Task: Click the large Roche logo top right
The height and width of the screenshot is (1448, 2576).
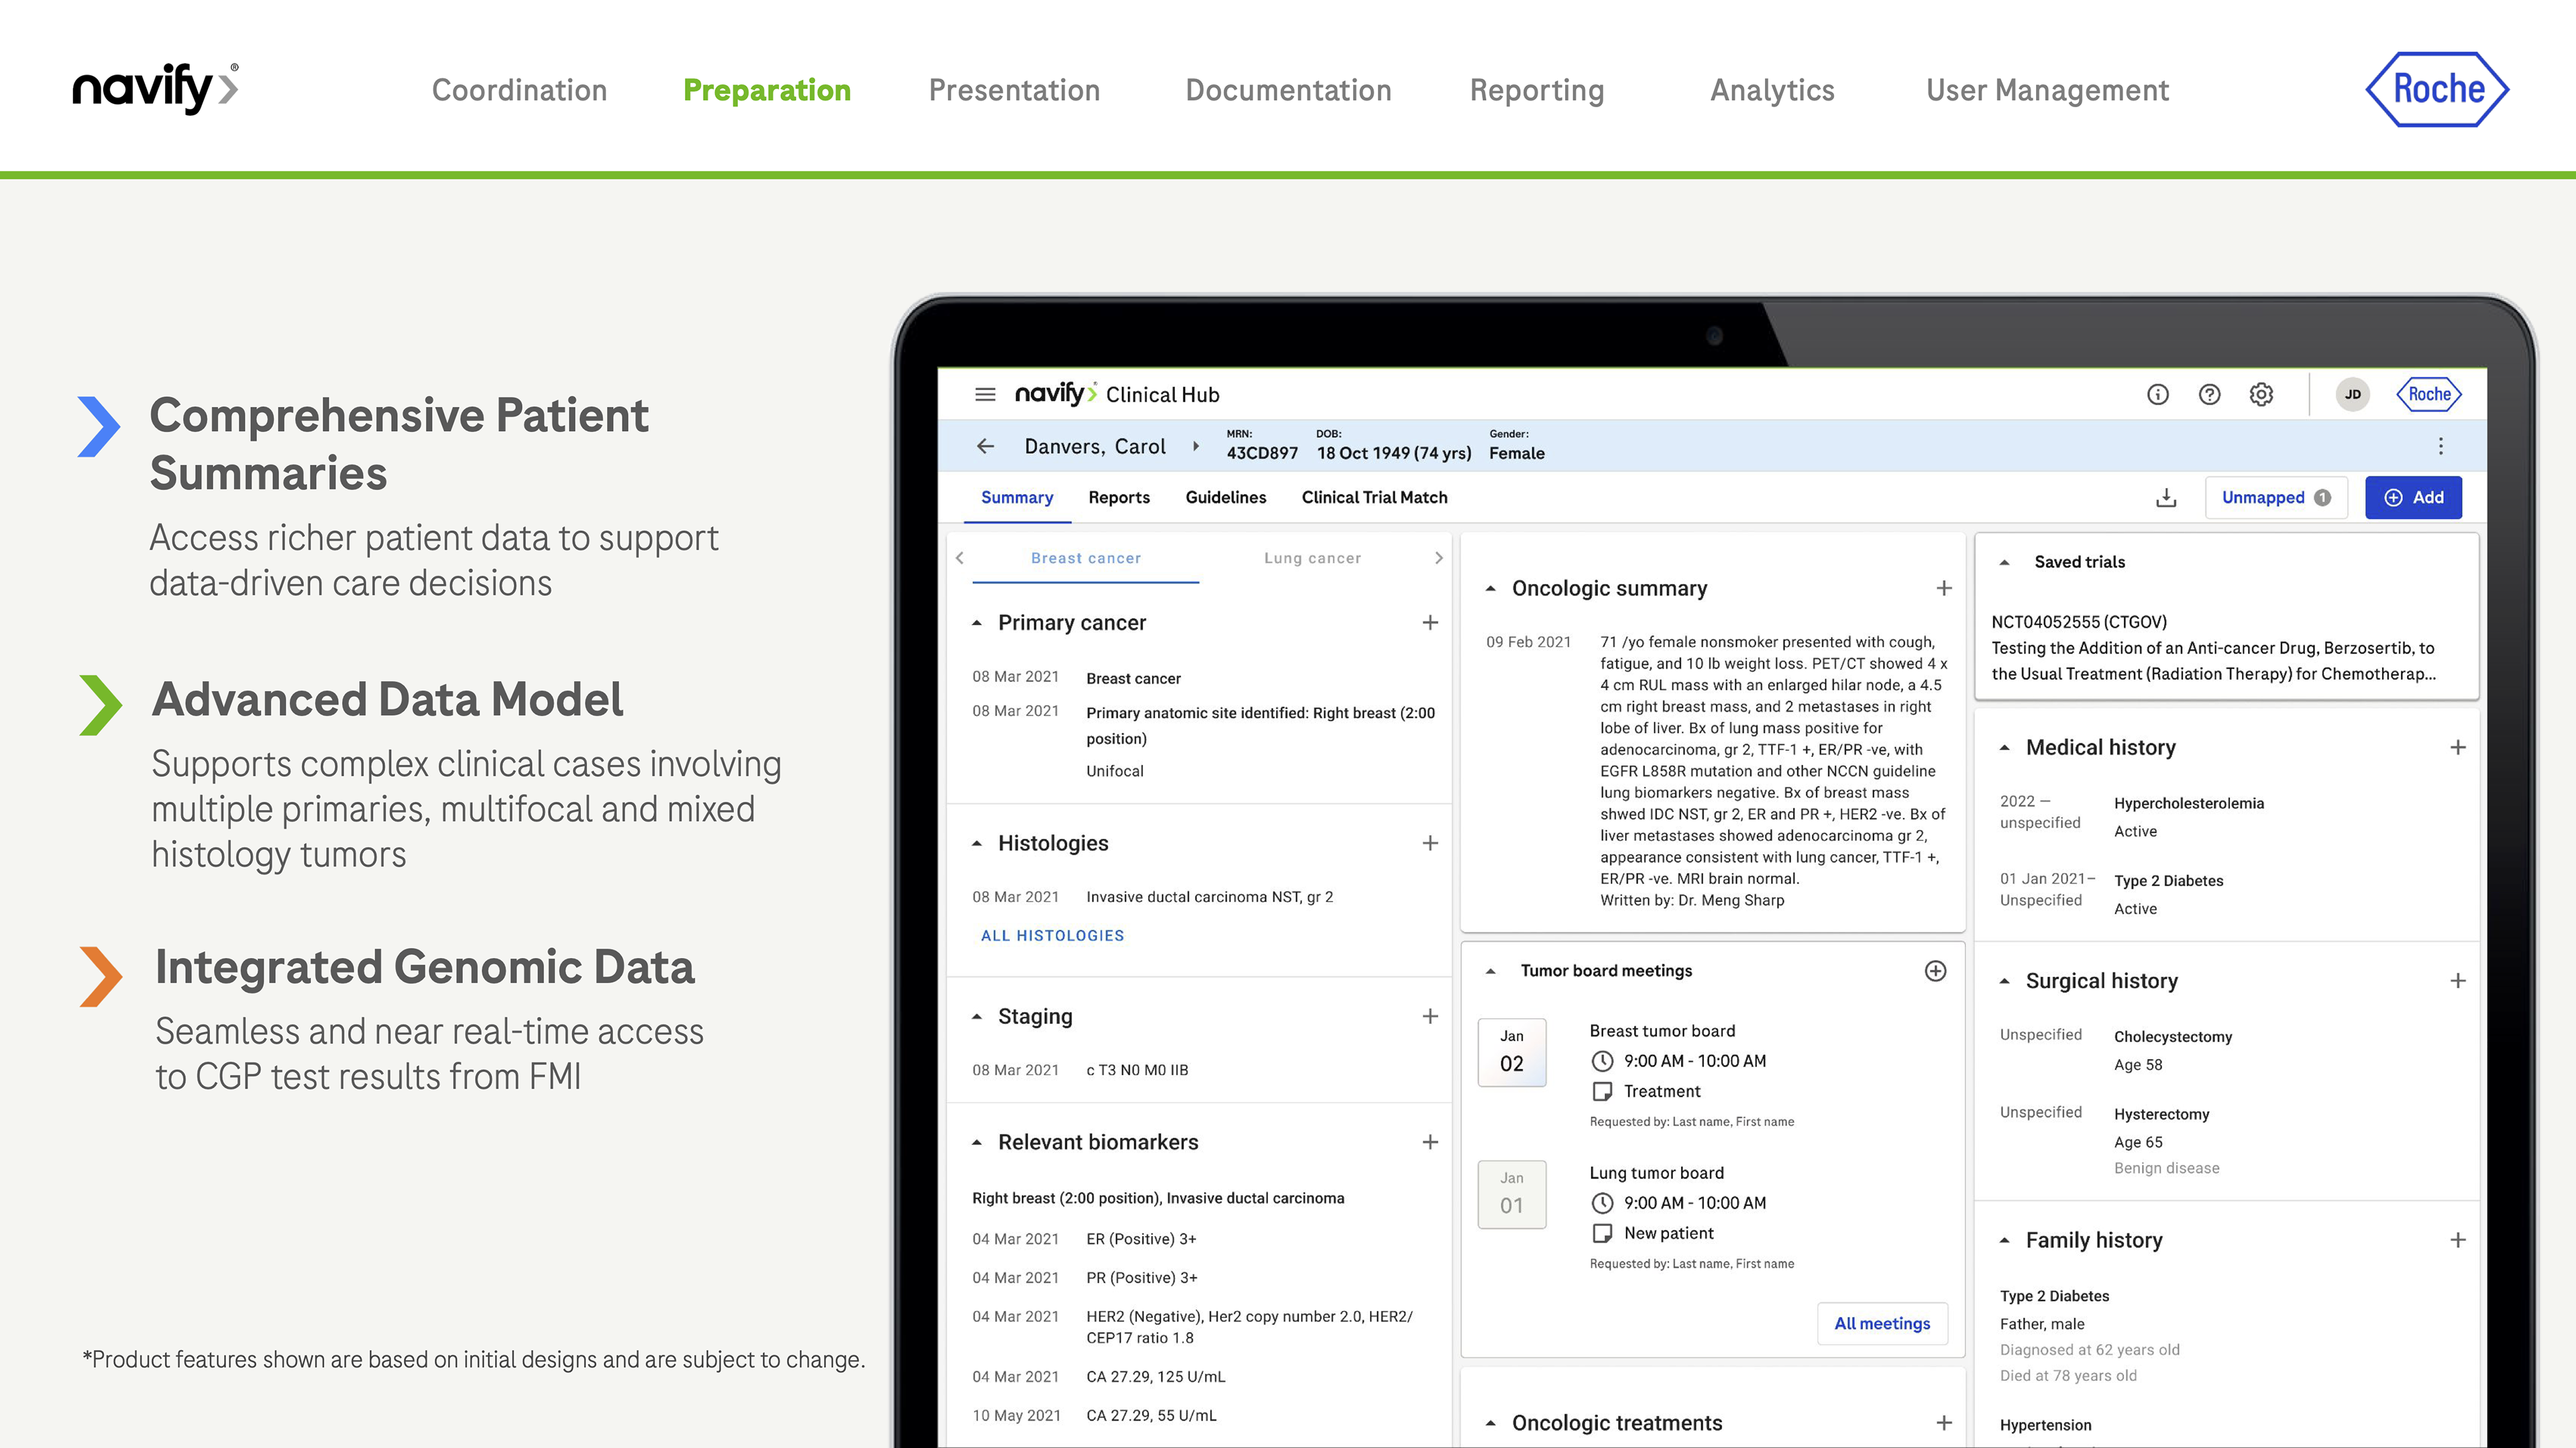Action: click(x=2437, y=89)
